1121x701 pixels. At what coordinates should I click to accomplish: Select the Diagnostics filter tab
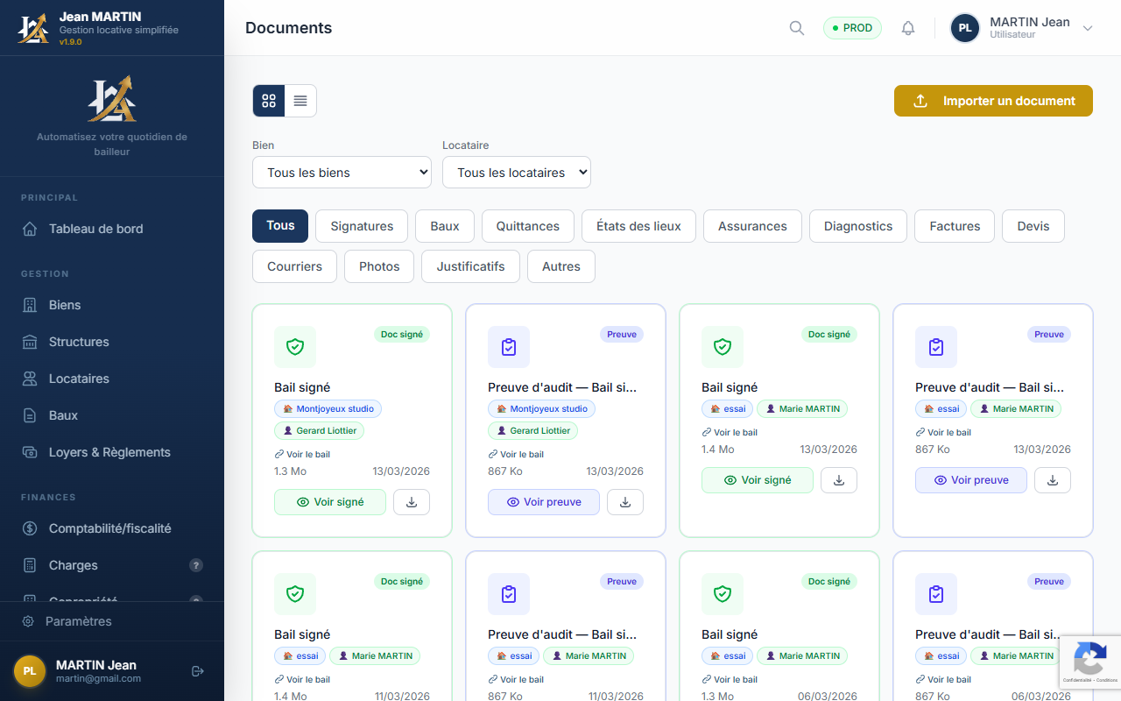coord(858,226)
